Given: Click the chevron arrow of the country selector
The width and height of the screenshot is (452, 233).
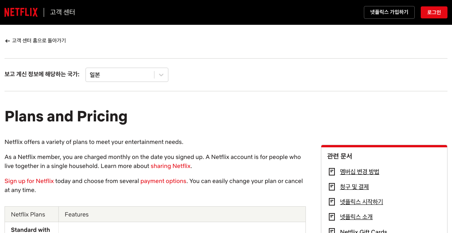Looking at the screenshot, I should click(x=161, y=75).
